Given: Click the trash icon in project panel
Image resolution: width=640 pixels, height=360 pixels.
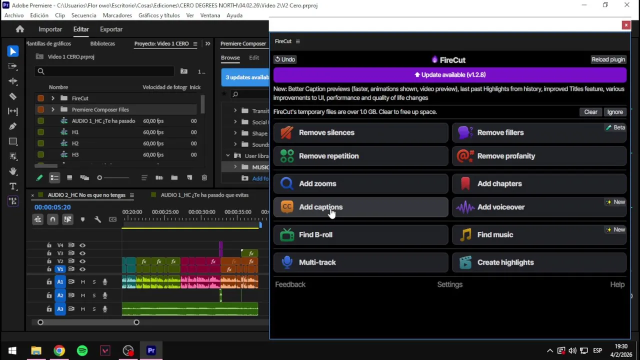Looking at the screenshot, I should click(204, 177).
